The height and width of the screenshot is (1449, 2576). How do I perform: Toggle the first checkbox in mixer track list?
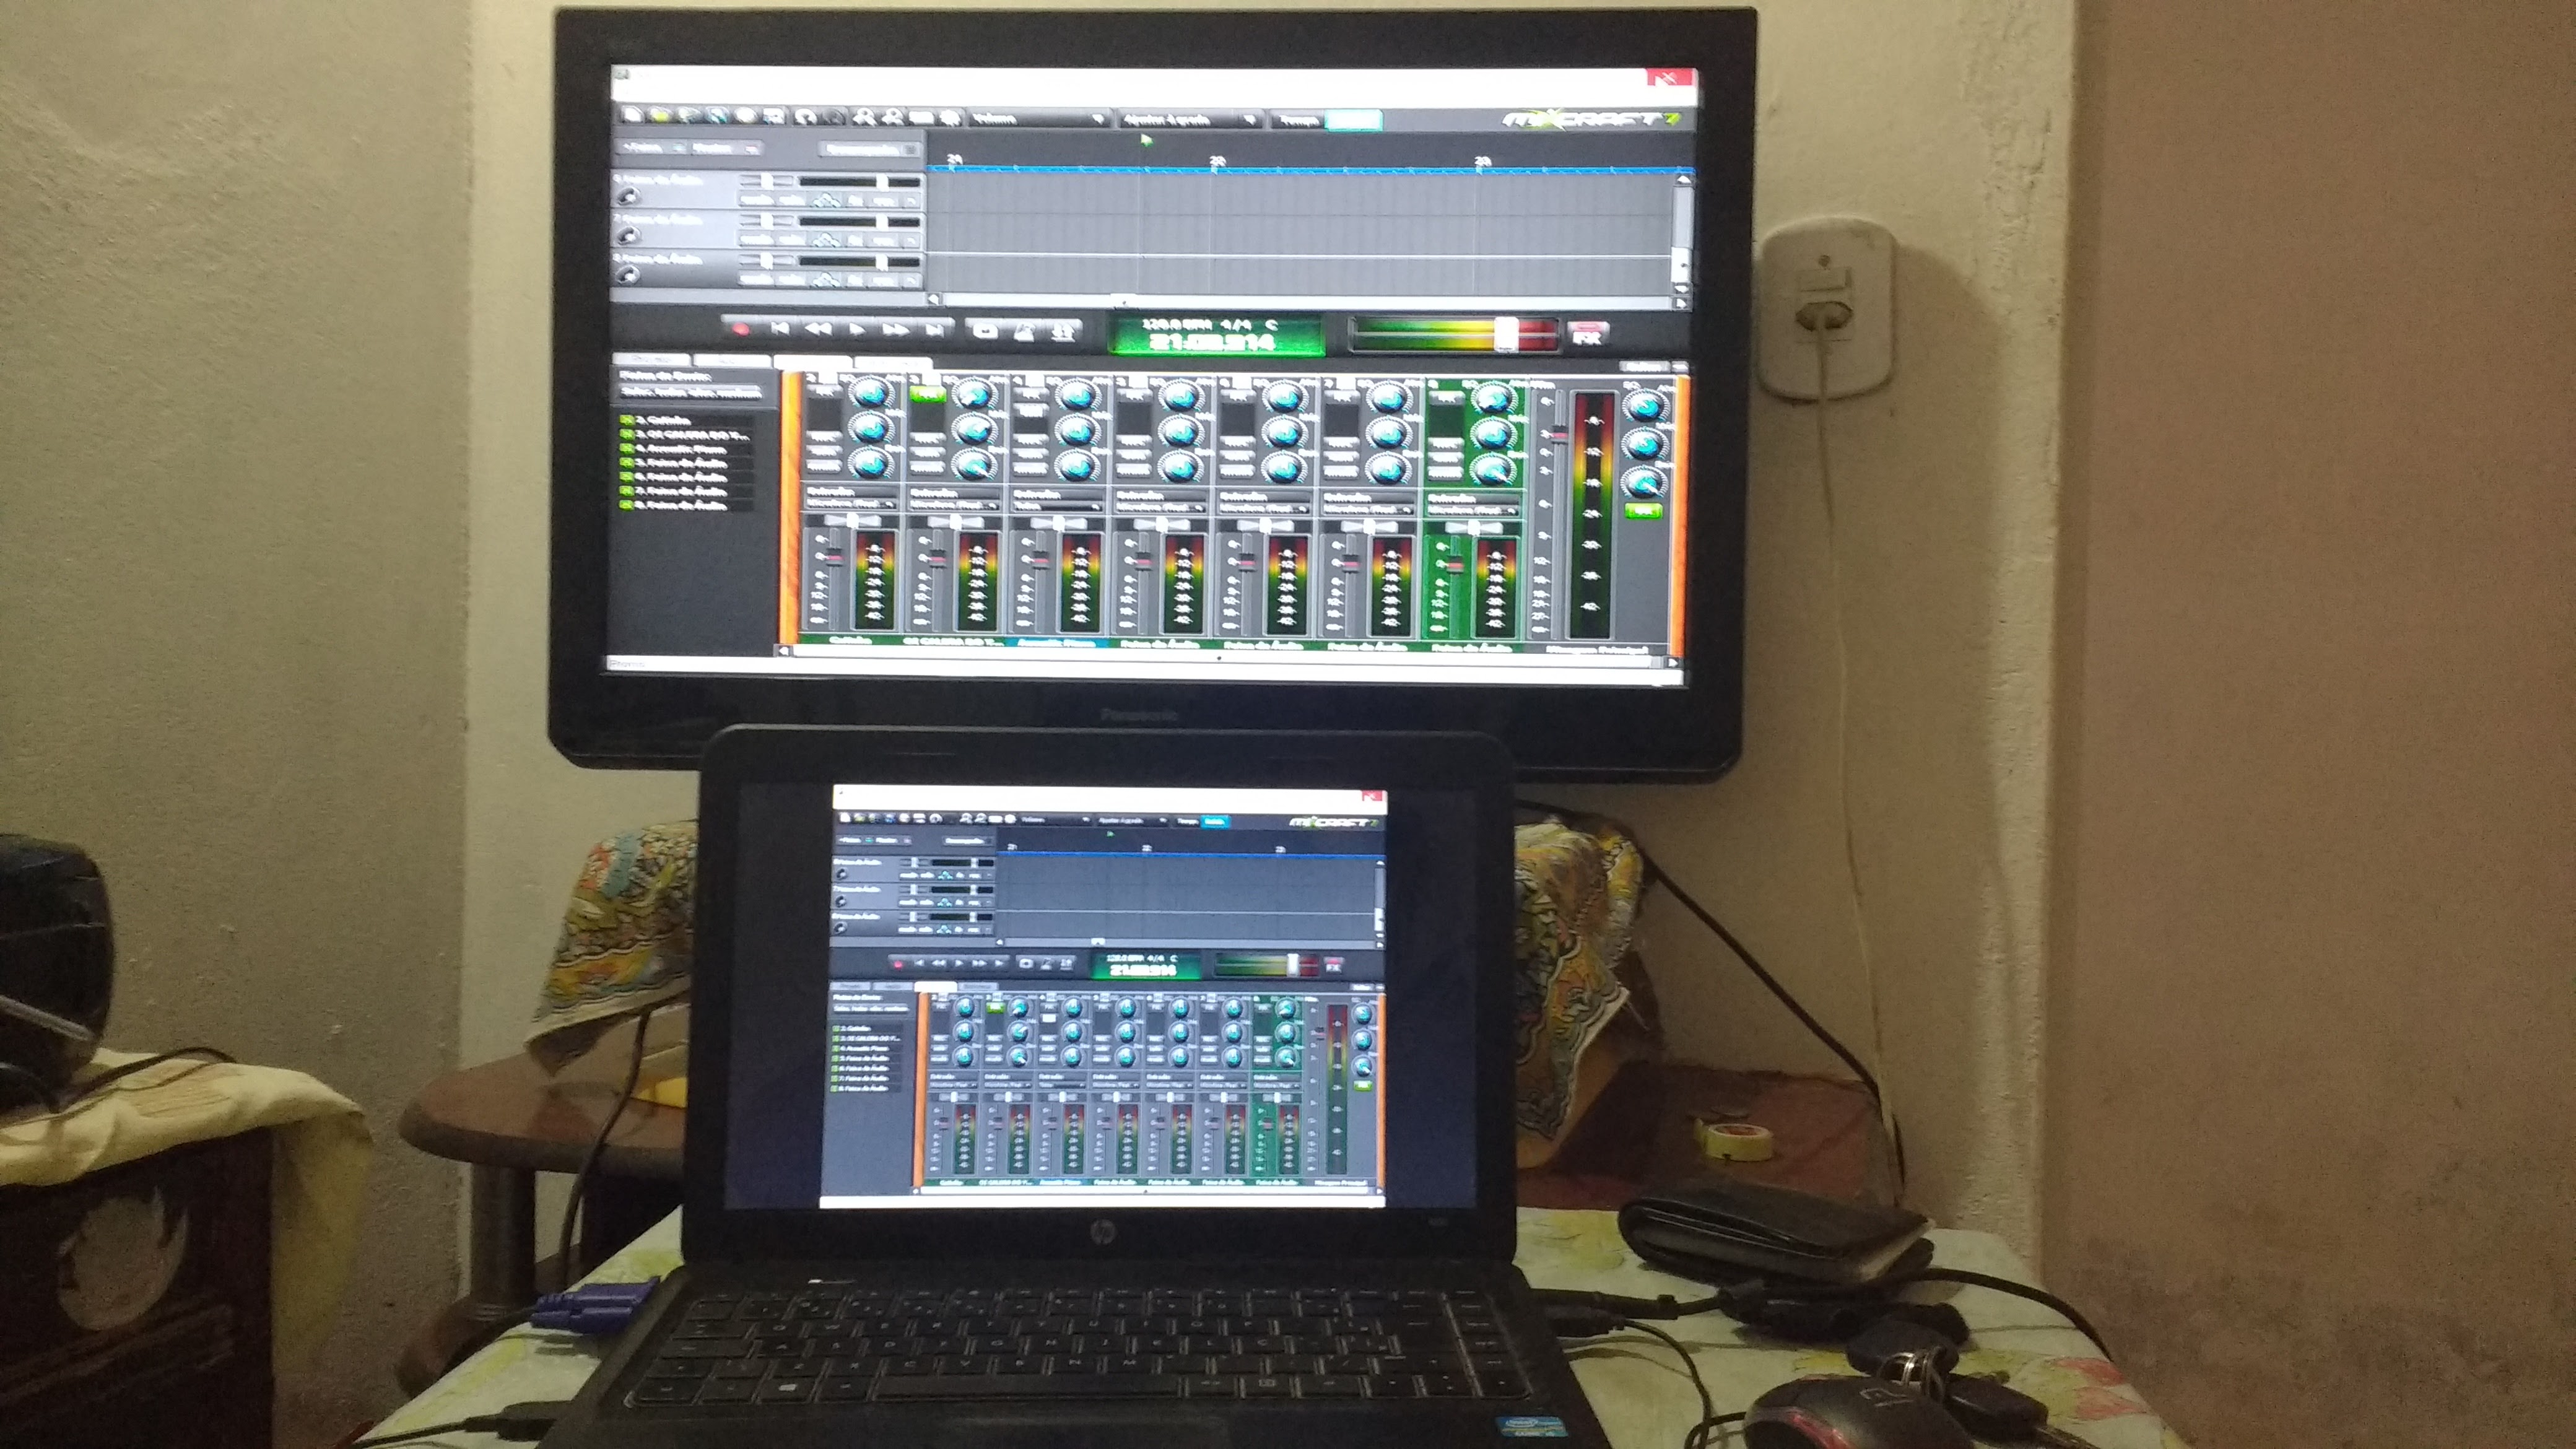coord(627,421)
